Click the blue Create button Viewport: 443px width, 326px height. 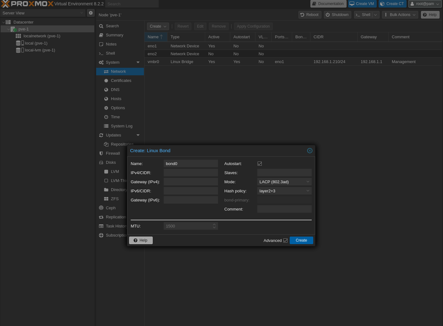click(301, 240)
